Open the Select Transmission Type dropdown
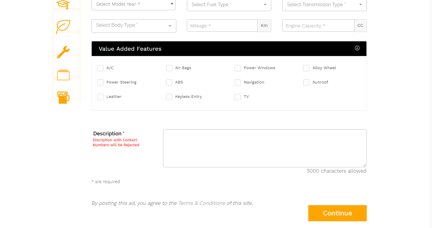The height and width of the screenshot is (228, 432). pos(324,5)
